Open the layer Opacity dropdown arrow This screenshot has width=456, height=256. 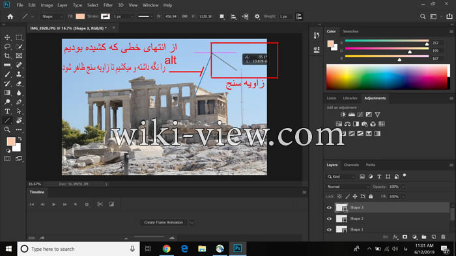[x=403, y=187]
